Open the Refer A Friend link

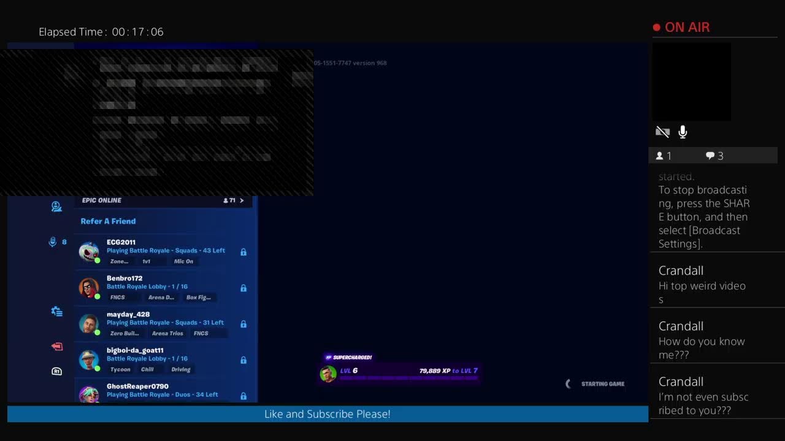tap(108, 221)
